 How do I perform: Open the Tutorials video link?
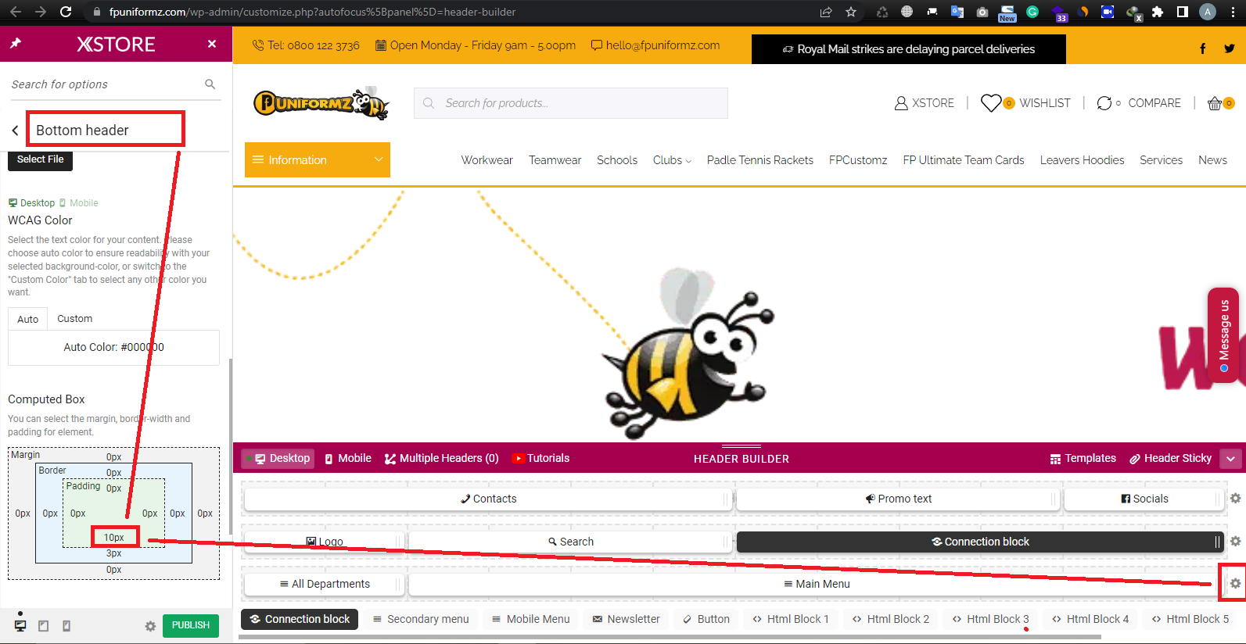[x=540, y=458]
